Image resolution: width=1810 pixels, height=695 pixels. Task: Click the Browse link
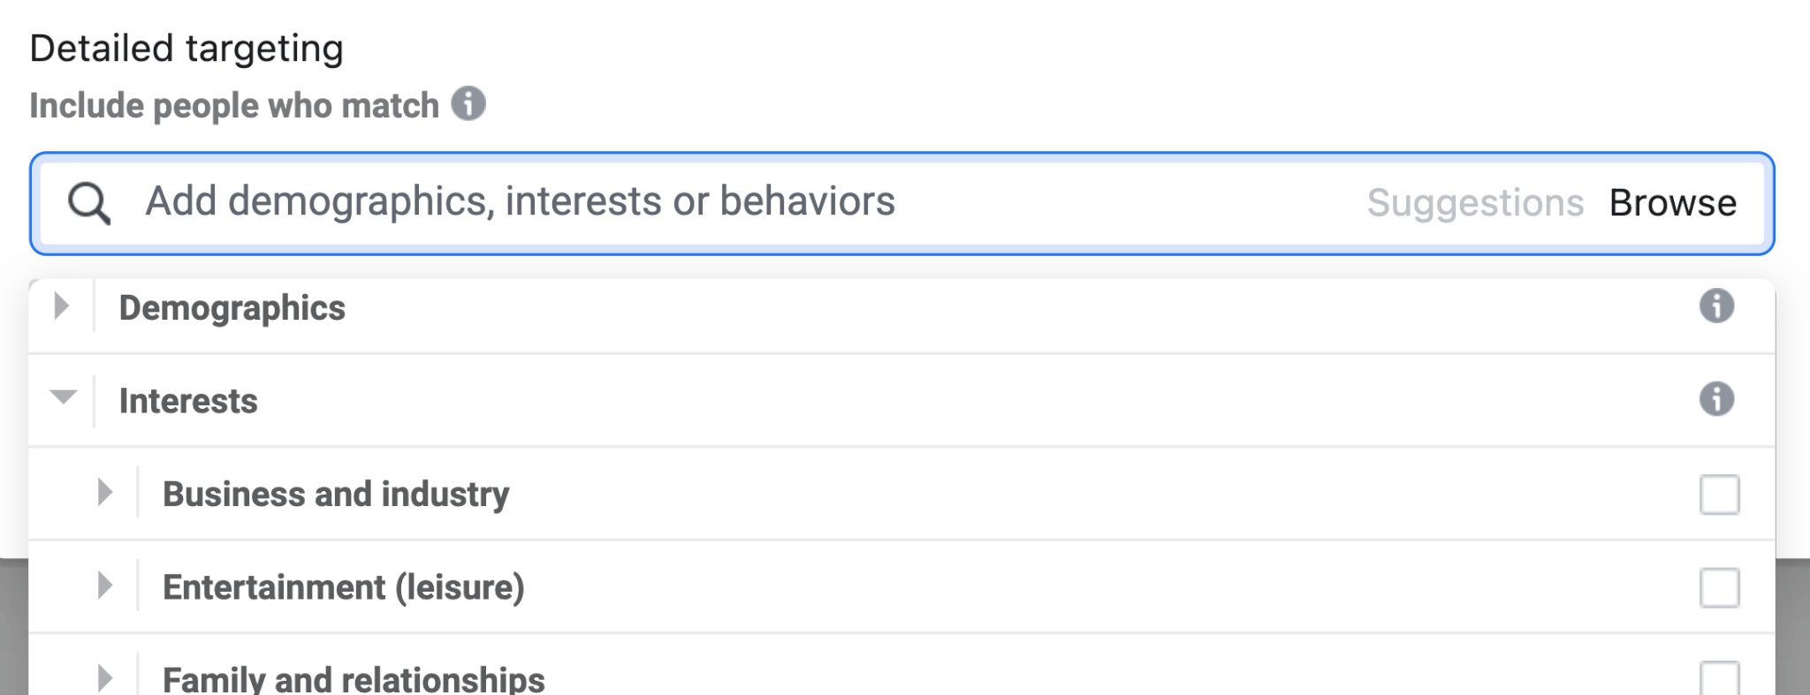click(1673, 202)
